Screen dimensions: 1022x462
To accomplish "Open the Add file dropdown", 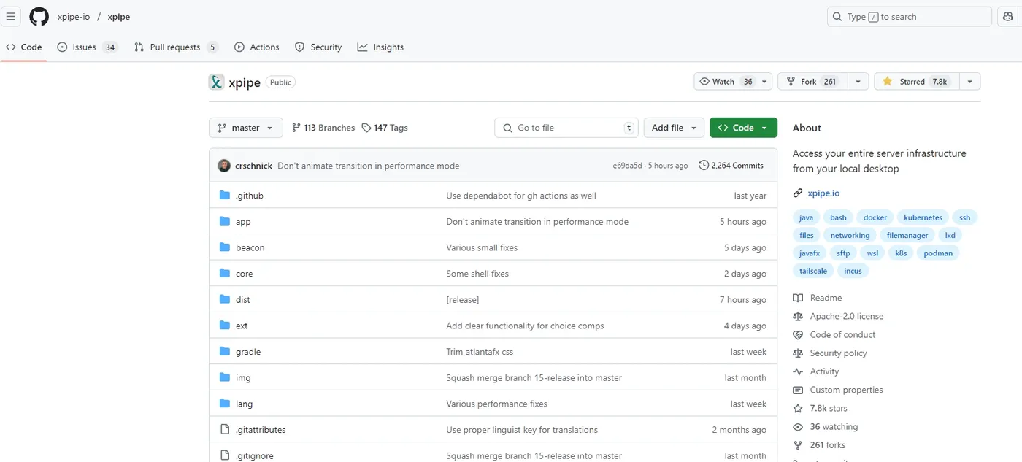I will 674,128.
